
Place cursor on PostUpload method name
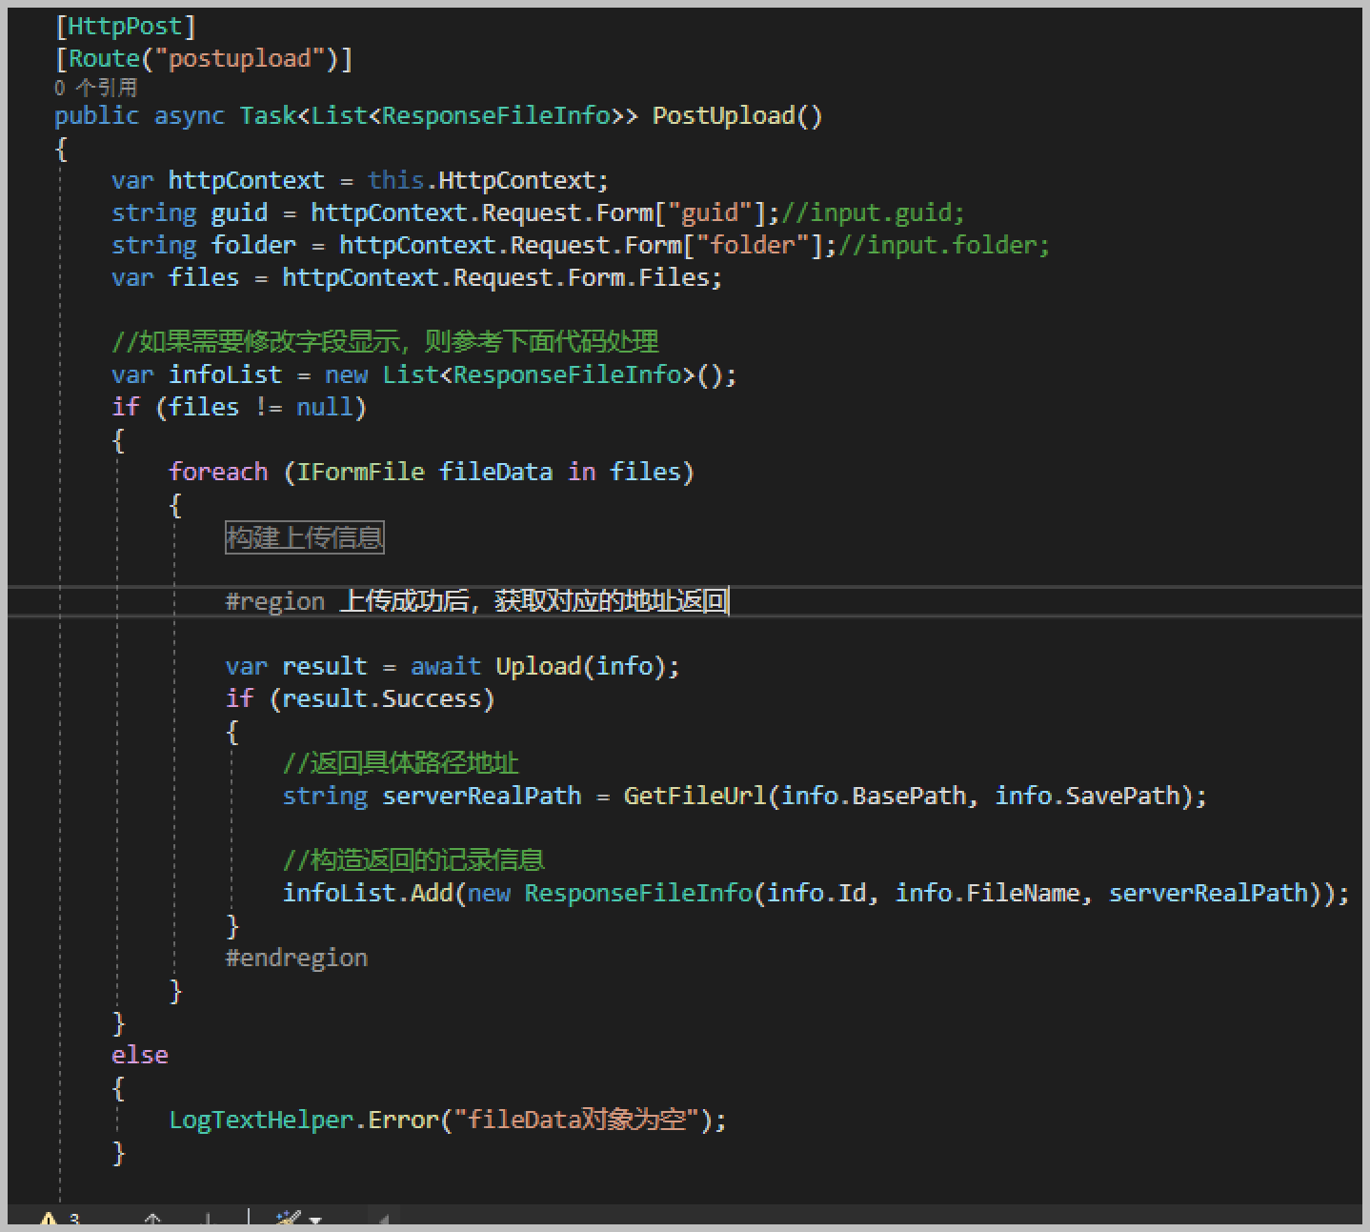(724, 115)
